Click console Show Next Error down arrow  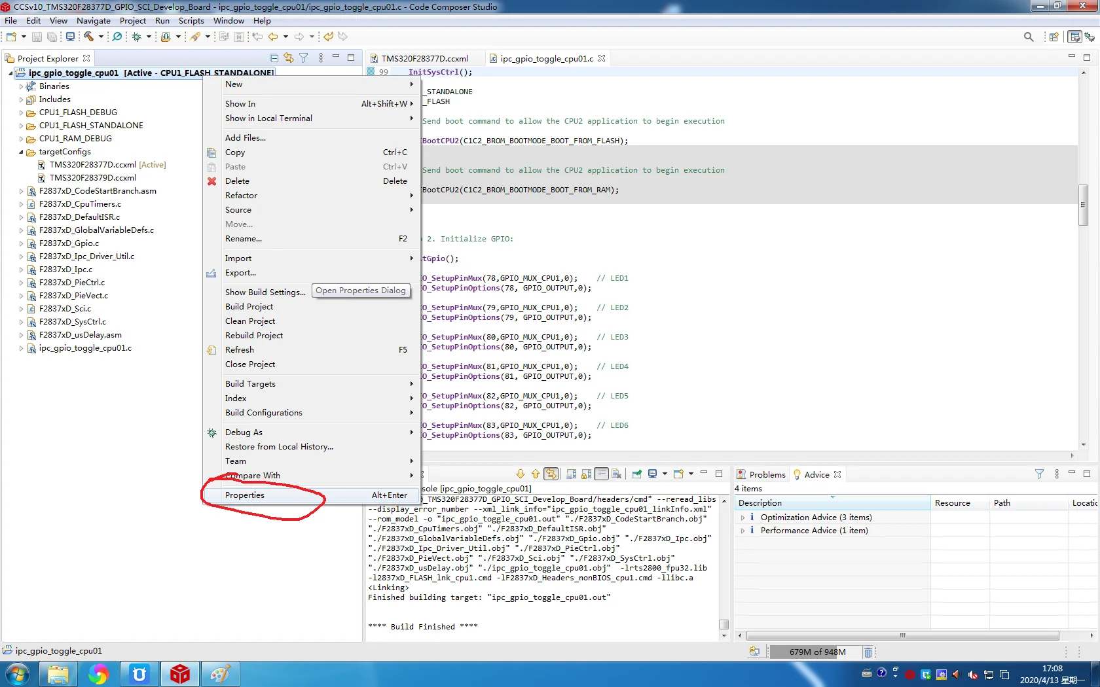(521, 474)
